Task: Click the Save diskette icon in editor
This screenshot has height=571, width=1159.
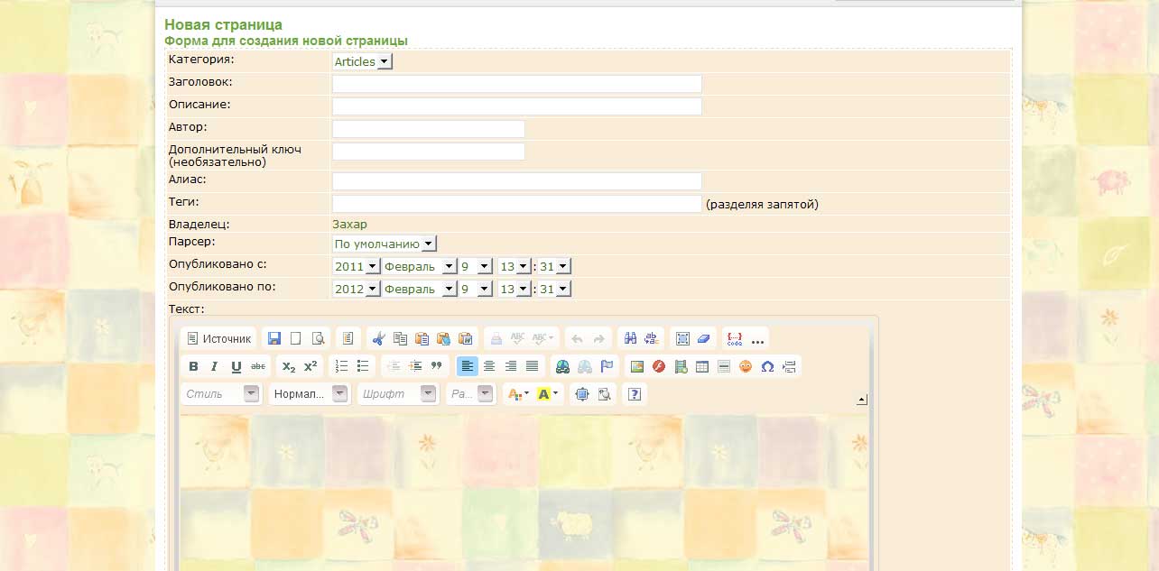Action: click(274, 339)
